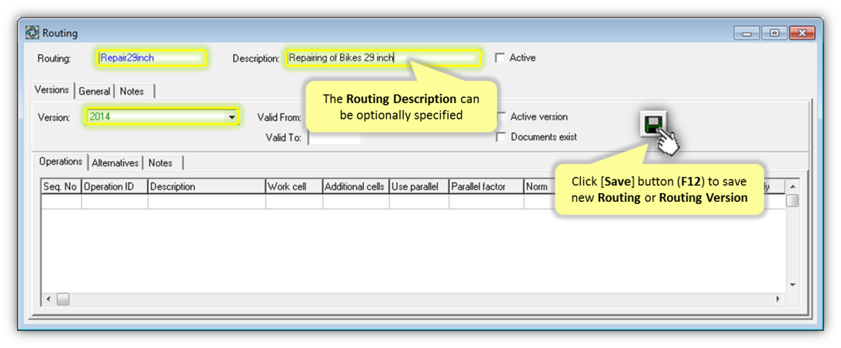Screen dimensions: 841x348
Task: Click the Routing window title icon
Action: click(32, 33)
